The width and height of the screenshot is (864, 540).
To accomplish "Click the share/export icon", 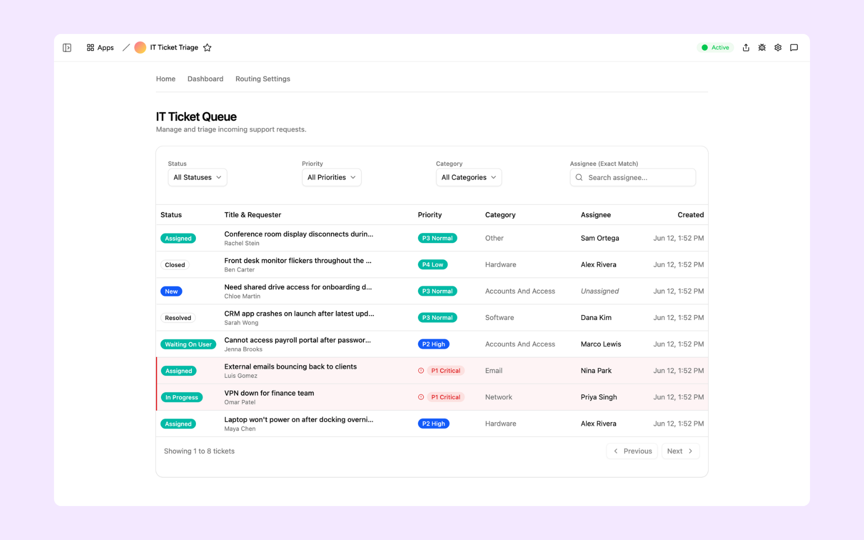I will pos(746,47).
